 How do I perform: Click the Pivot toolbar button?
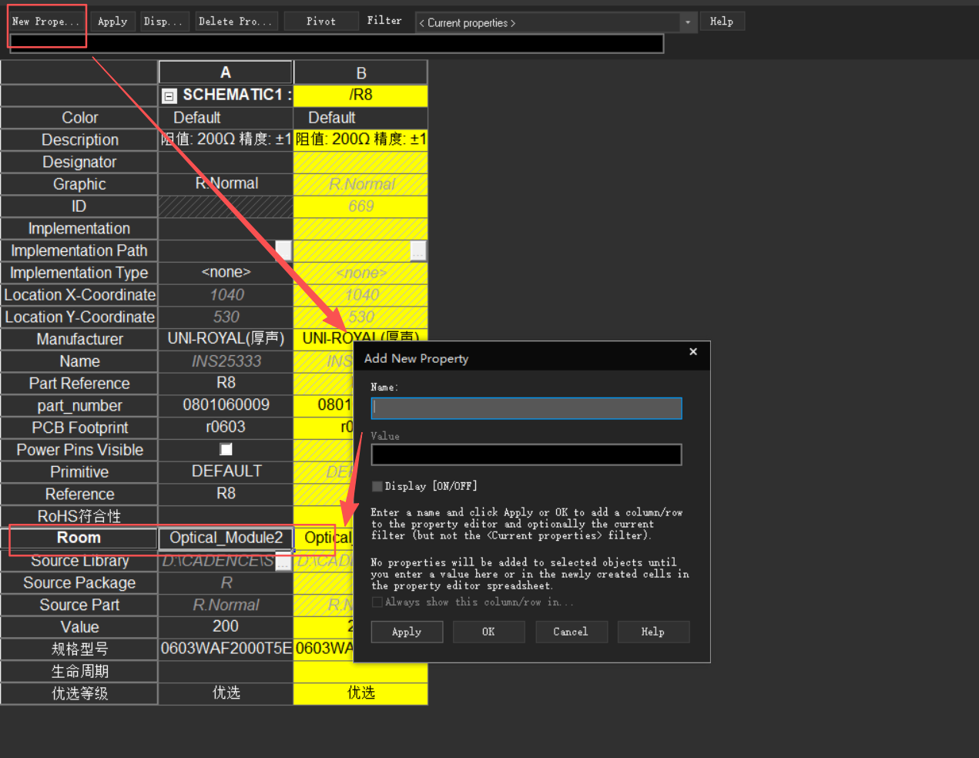[x=321, y=22]
